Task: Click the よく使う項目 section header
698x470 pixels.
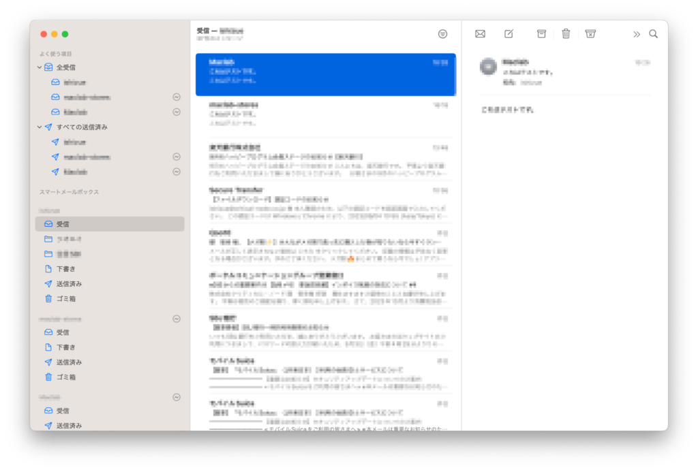Action: tap(56, 54)
